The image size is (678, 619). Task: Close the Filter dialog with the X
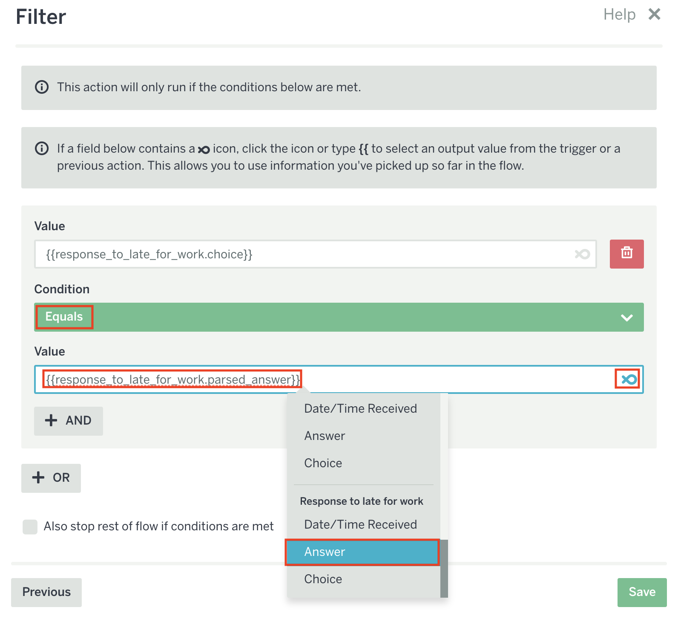(654, 14)
